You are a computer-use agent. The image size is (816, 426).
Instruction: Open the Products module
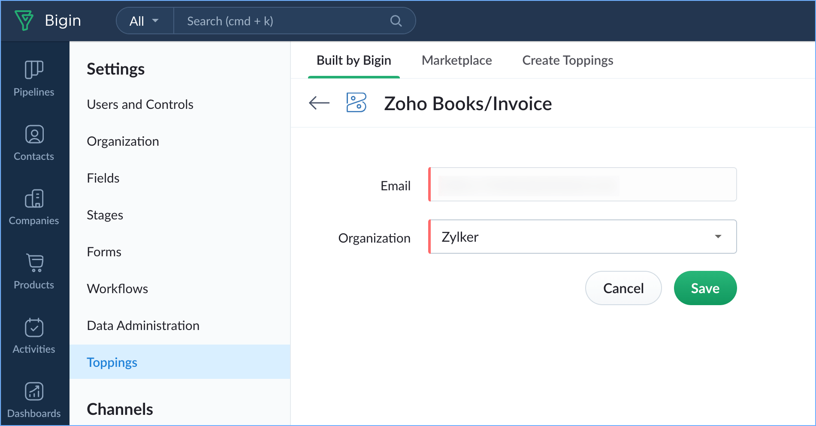pyautogui.click(x=34, y=271)
